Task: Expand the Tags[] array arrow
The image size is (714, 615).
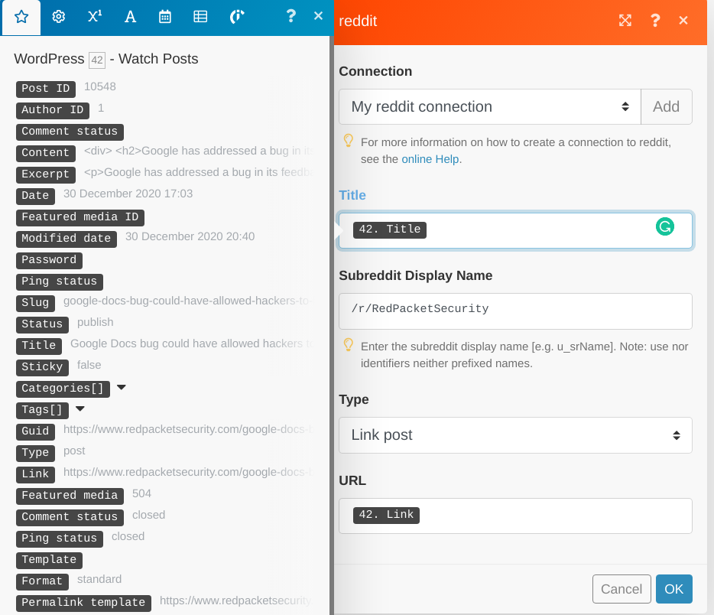Action: click(x=80, y=409)
